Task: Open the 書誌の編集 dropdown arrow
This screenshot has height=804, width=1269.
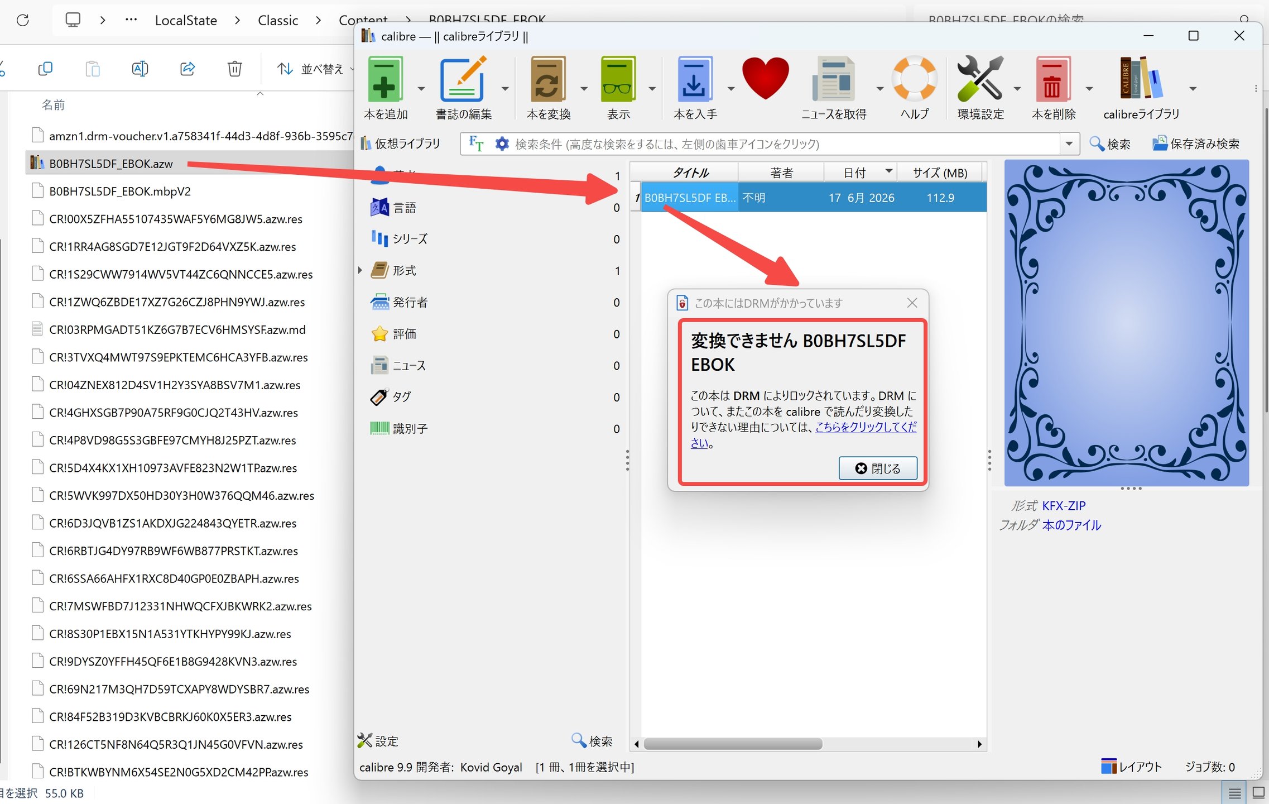Action: coord(505,88)
